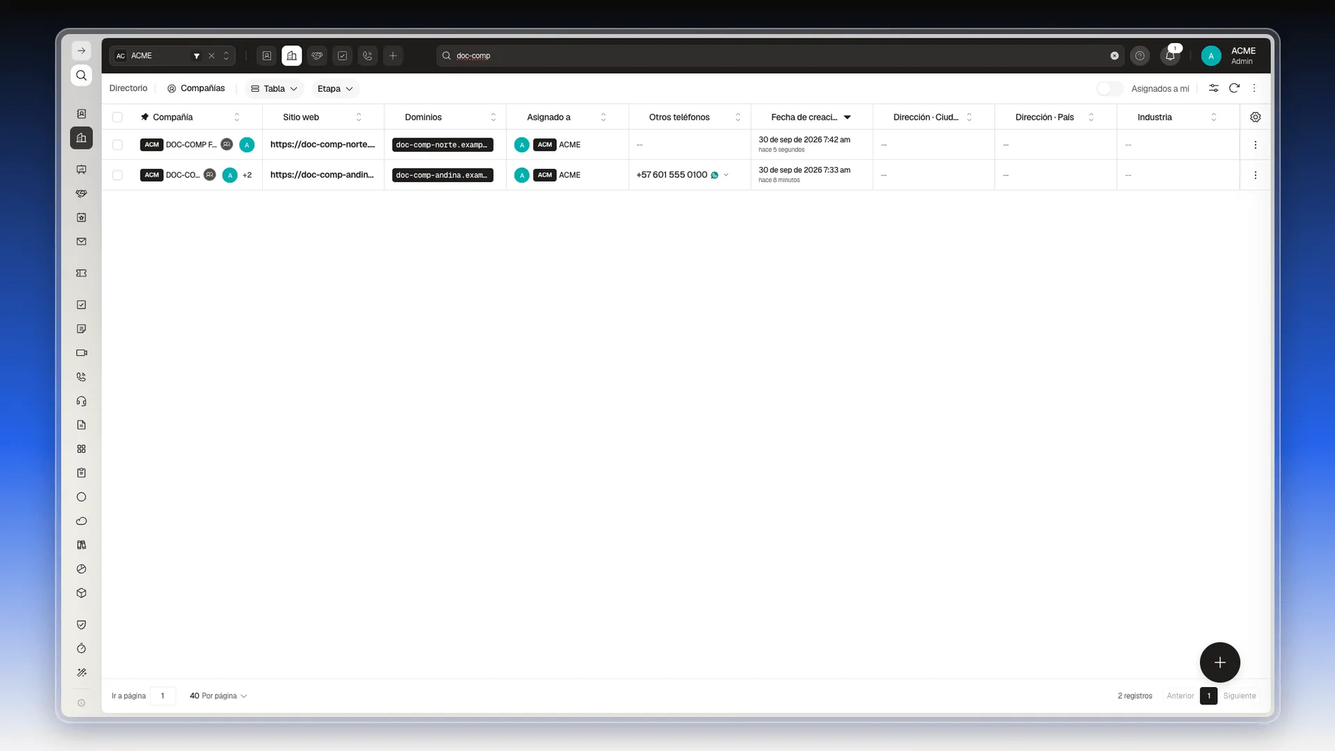
Task: Open the library books icon in sidebar
Action: [x=81, y=545]
